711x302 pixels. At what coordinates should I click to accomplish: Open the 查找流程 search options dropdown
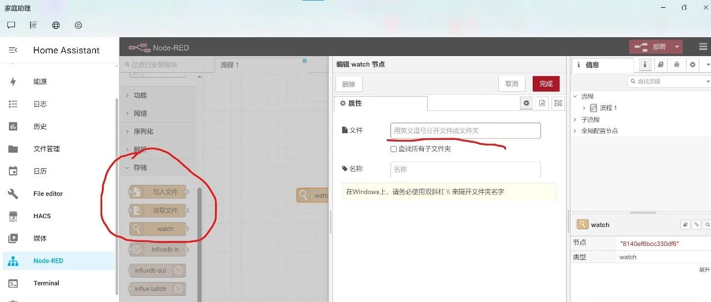point(708,82)
